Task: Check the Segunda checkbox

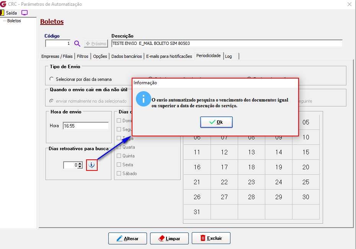Action: tap(119, 129)
